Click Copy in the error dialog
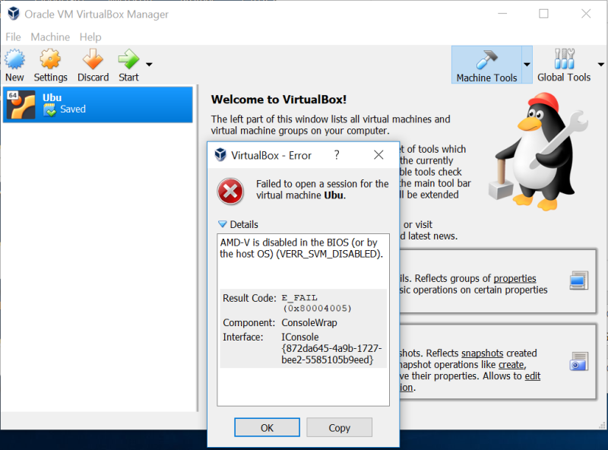The image size is (608, 450). (x=339, y=427)
